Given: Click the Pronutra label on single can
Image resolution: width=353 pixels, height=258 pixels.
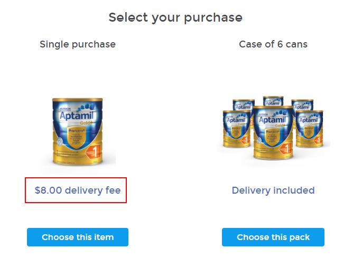Looking at the screenshot, I should pyautogui.click(x=76, y=131).
